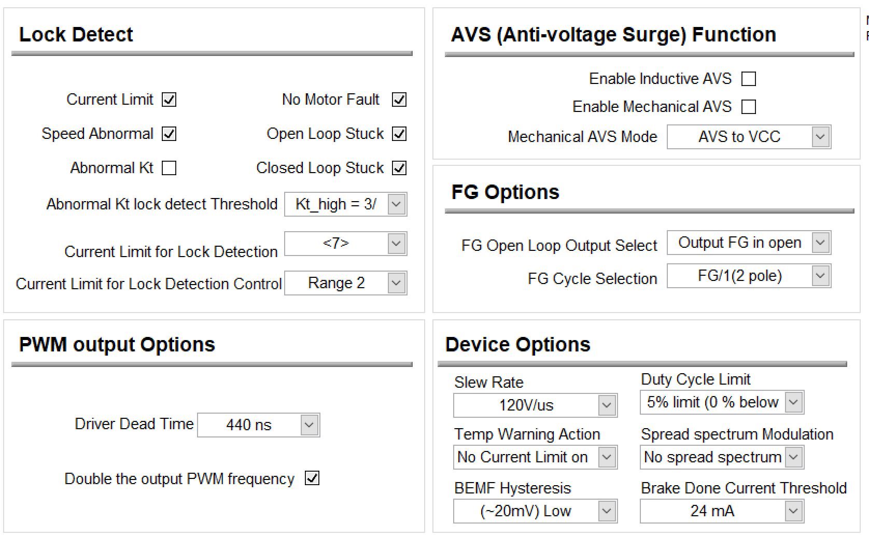This screenshot has height=537, width=869.
Task: Uncheck the Current Limit checkbox
Action: click(x=169, y=100)
